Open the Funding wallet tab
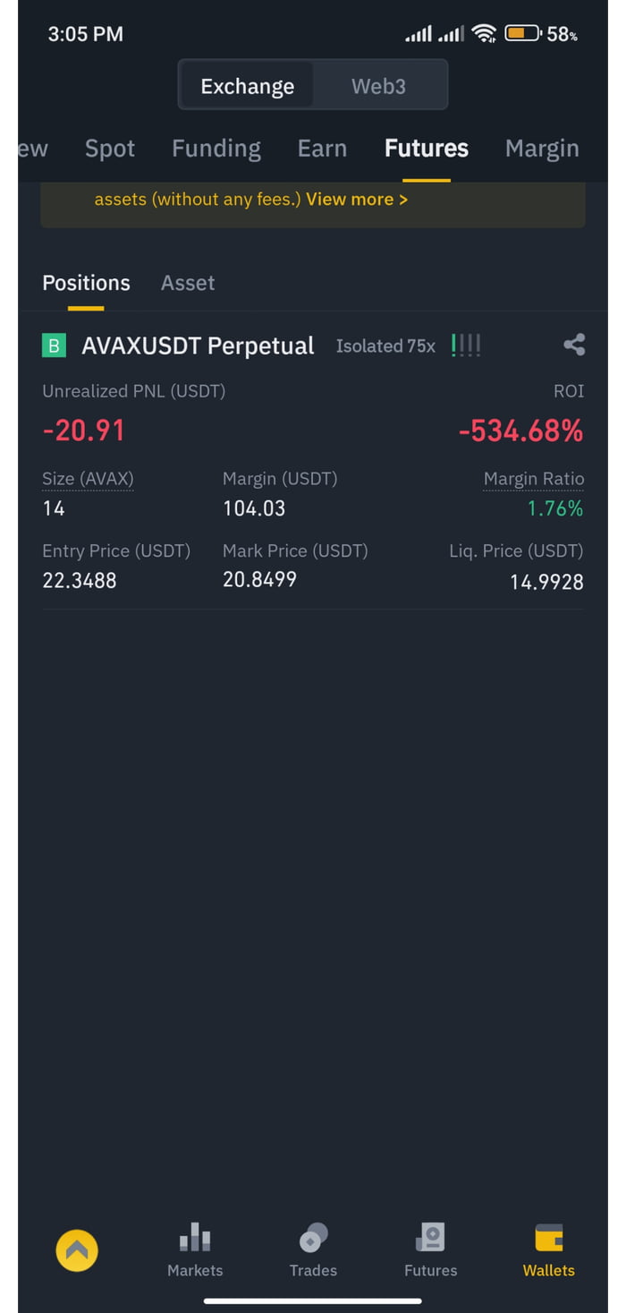 pyautogui.click(x=216, y=149)
